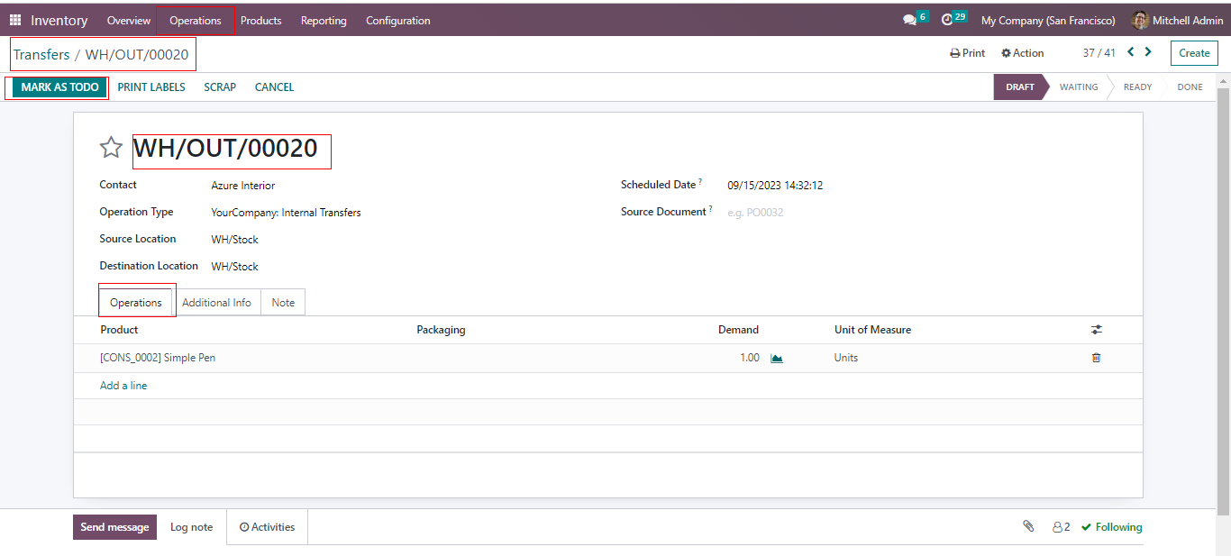Screen dimensions: 1231x556
Task: Expand the Action dropdown menu
Action: [1023, 53]
